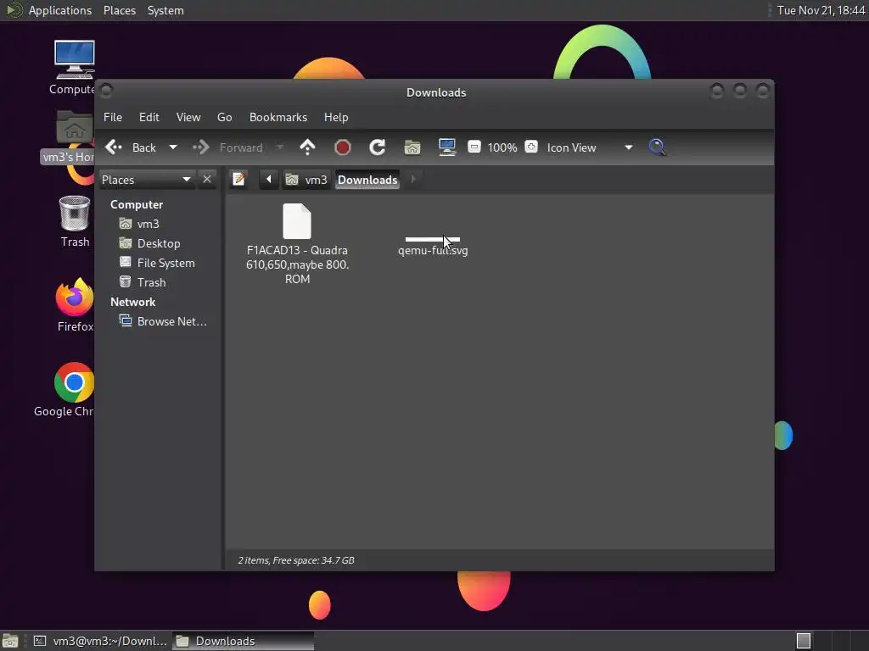This screenshot has width=869, height=651.
Task: Zoom in with the plus icon
Action: pos(531,147)
